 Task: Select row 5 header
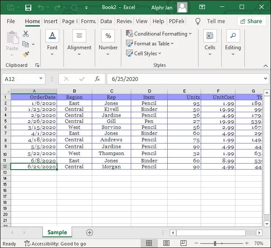click(6, 121)
